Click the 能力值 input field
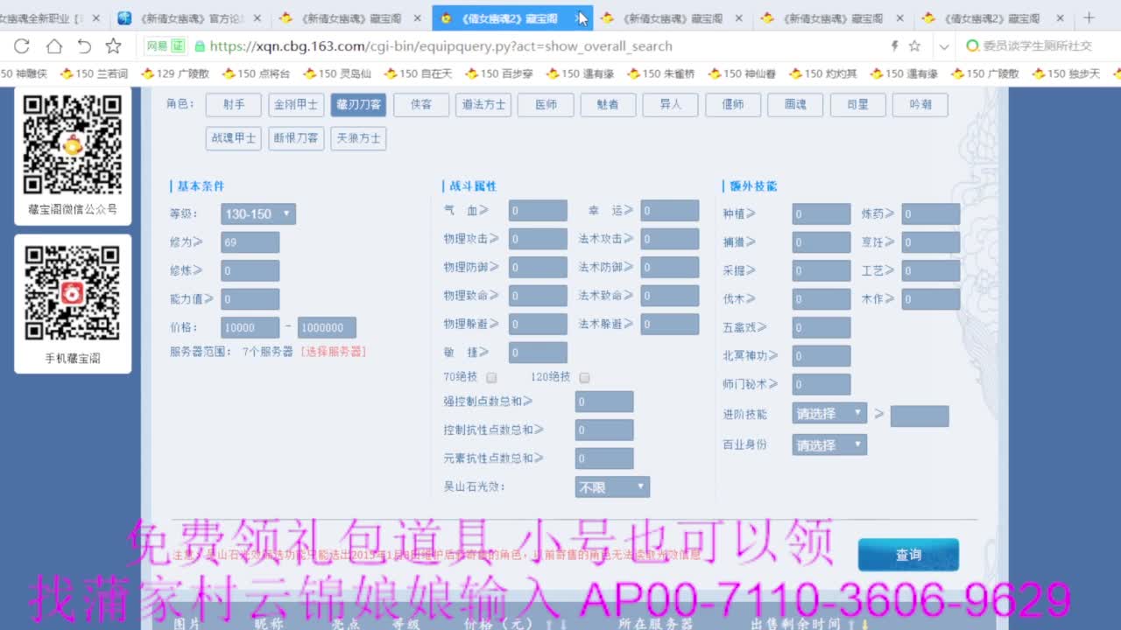The image size is (1121, 630). click(250, 299)
